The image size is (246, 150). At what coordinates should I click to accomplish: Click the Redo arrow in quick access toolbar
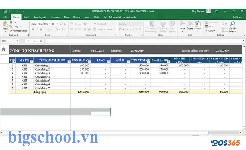pos(17,11)
